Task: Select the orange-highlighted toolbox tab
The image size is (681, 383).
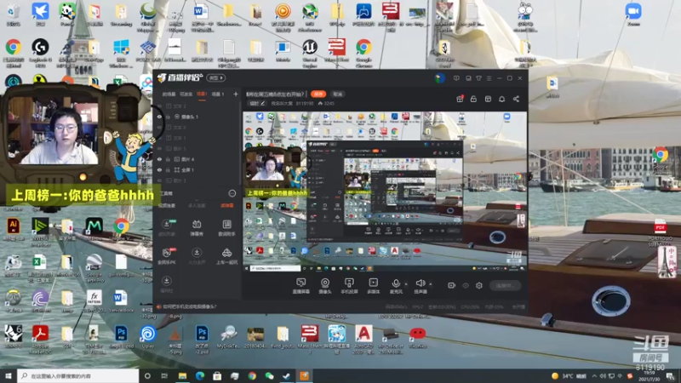Action: point(226,205)
